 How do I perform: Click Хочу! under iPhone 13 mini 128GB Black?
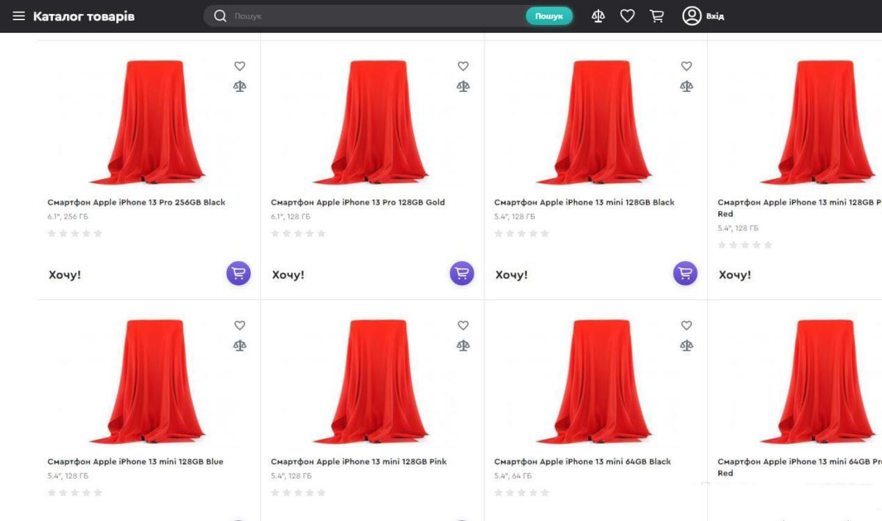(511, 274)
